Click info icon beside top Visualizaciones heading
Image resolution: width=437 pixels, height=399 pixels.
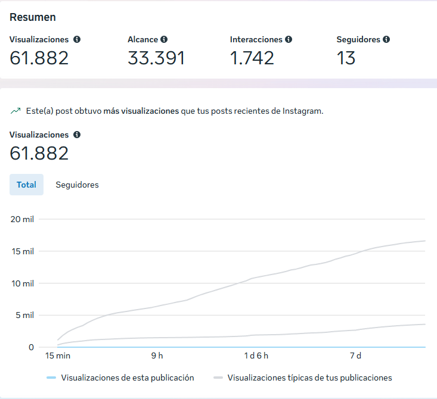pos(77,39)
